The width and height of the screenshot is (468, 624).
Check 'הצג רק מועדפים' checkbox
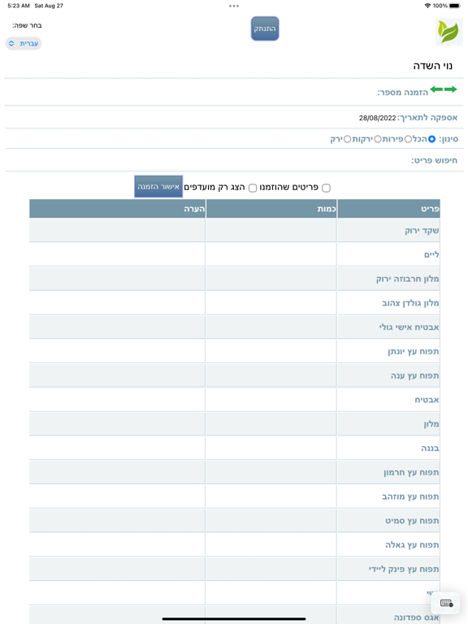click(x=253, y=188)
